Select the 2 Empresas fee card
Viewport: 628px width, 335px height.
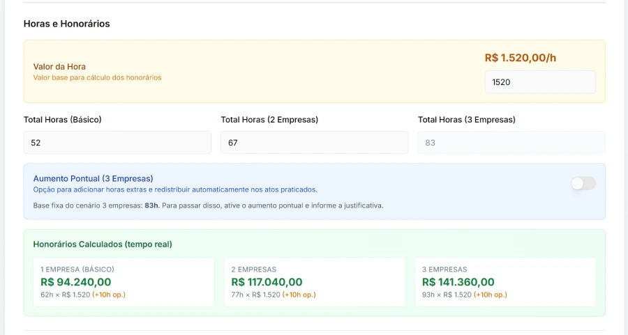314,282
